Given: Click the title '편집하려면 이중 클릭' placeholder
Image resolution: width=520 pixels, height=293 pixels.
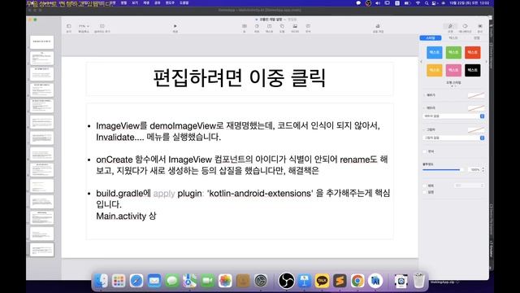Looking at the screenshot, I should (240, 78).
